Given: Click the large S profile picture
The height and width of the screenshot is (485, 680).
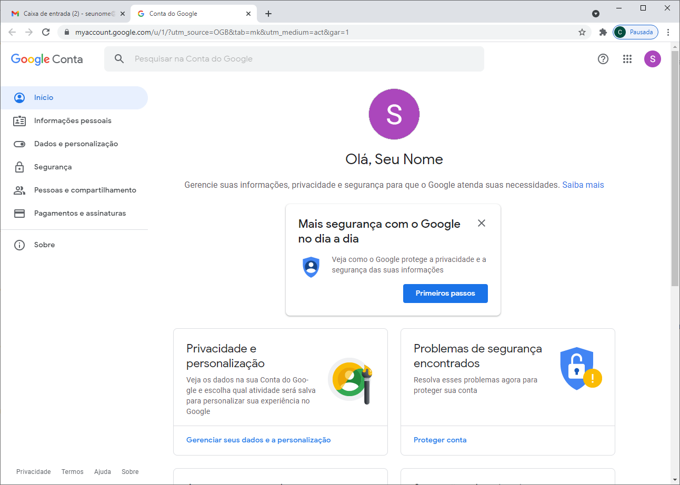Looking at the screenshot, I should click(394, 114).
